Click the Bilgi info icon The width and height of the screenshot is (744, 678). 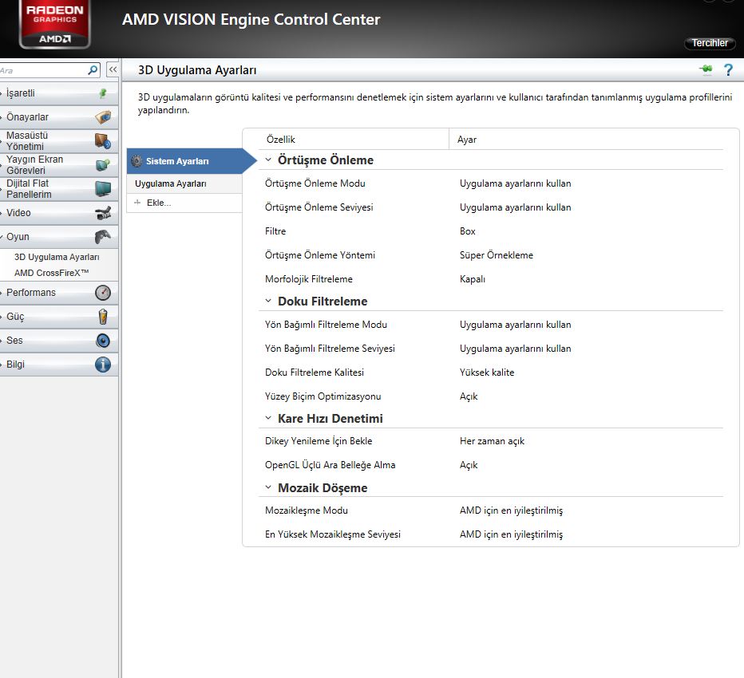[103, 365]
